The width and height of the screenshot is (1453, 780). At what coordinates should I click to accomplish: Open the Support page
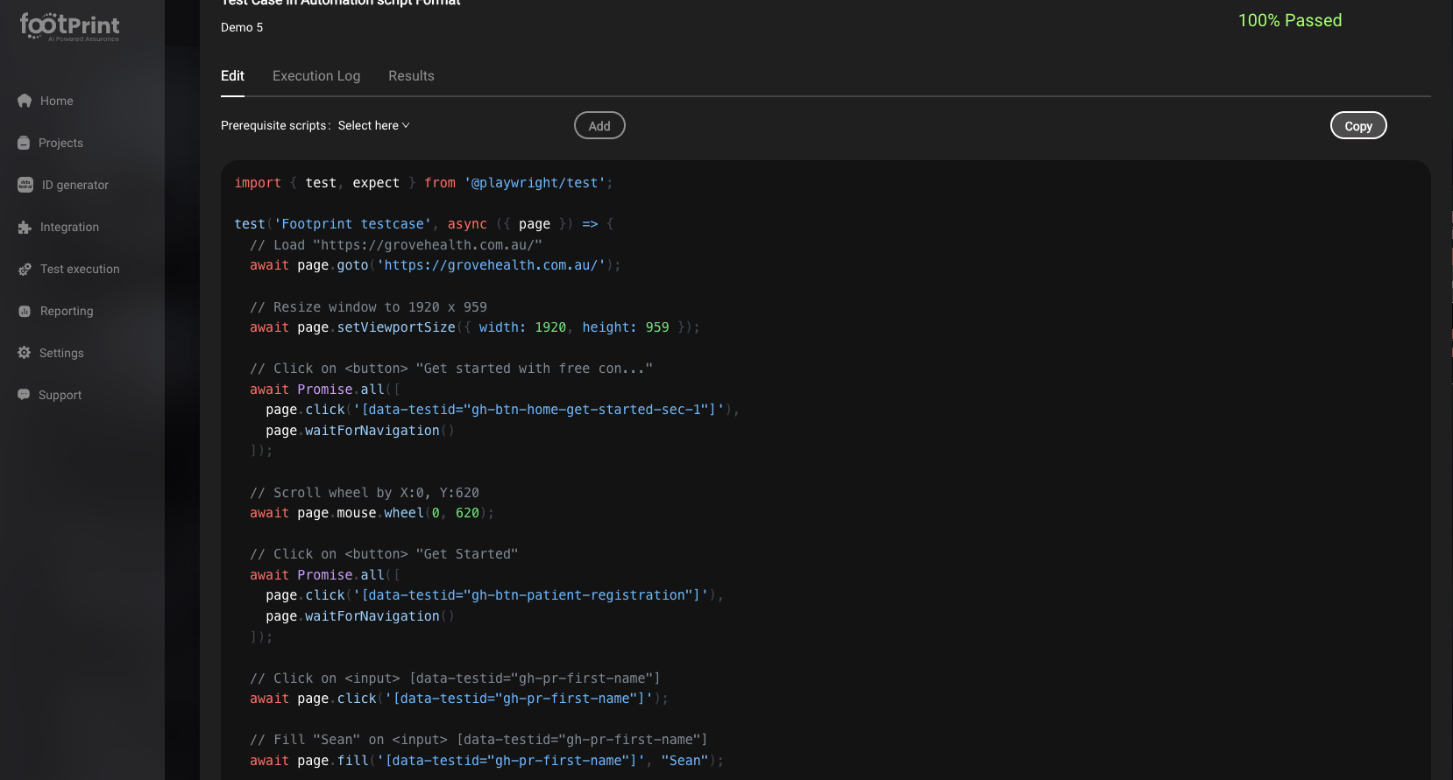[x=60, y=395]
